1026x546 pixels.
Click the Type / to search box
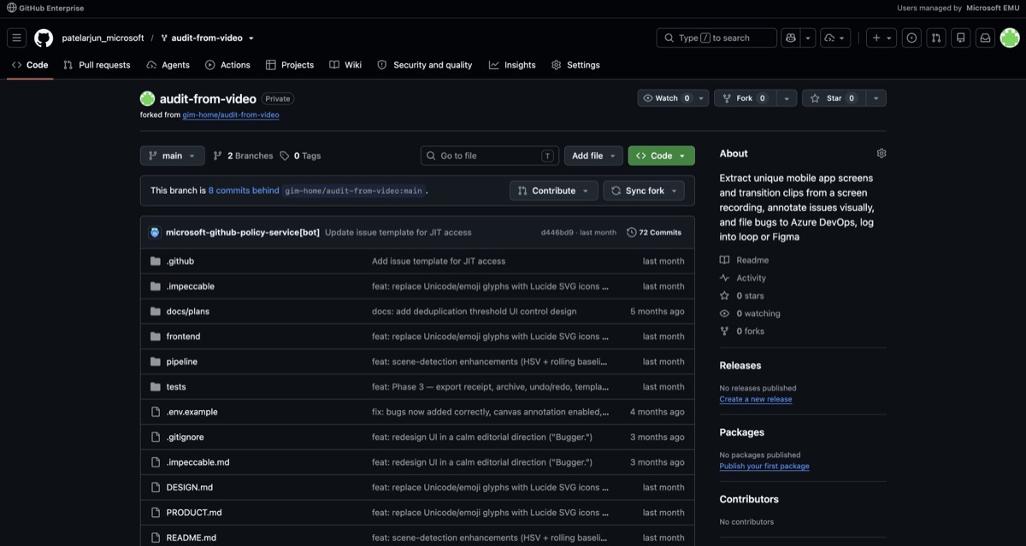716,38
